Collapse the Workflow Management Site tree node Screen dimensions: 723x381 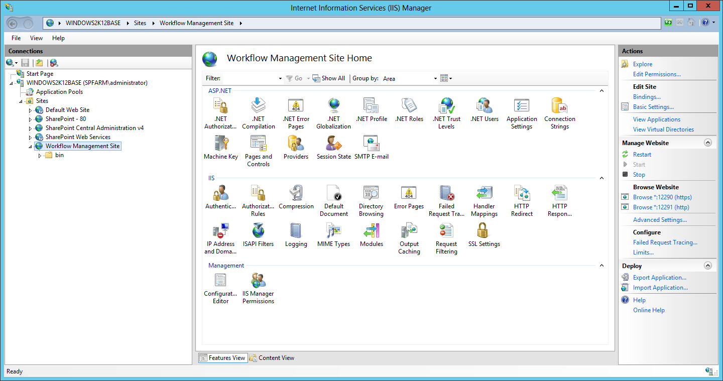click(31, 146)
